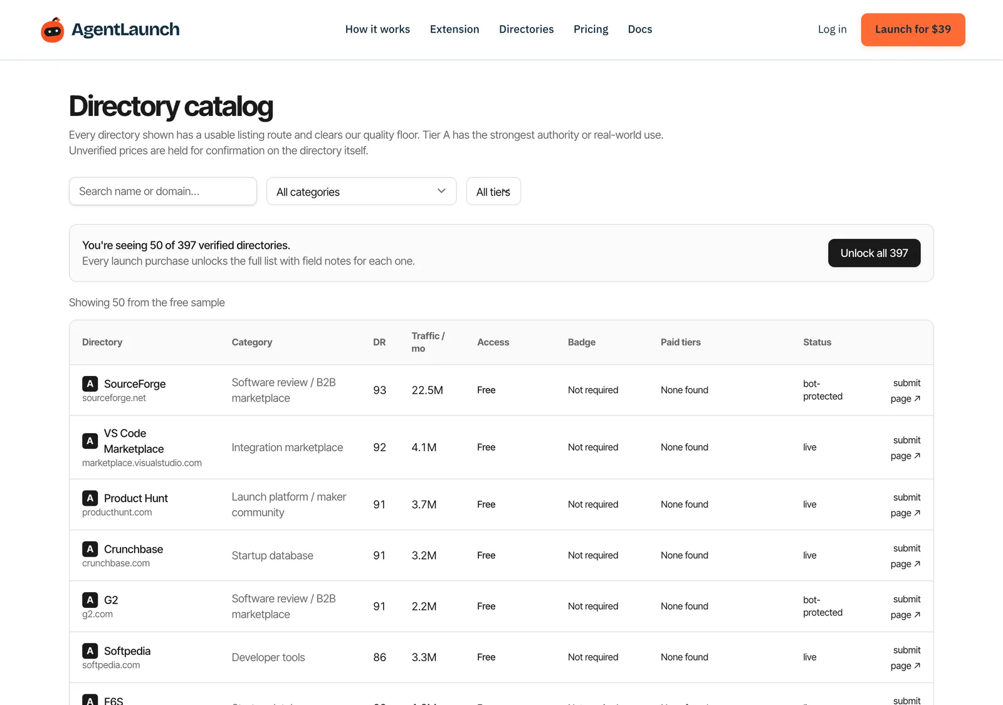Click the Directory catalog heading
Viewport: 1003px width, 705px height.
(x=171, y=106)
